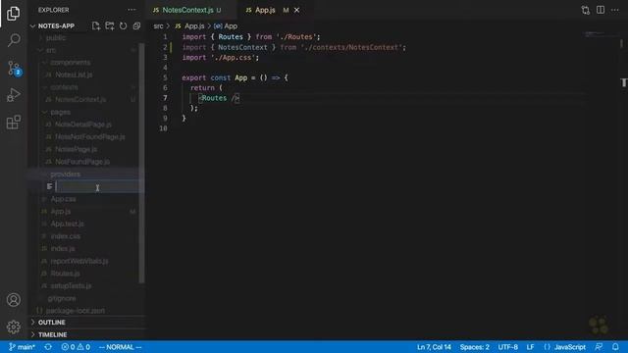Click the editor minimap
Image resolution: width=628 pixels, height=353 pixels.
601,35
